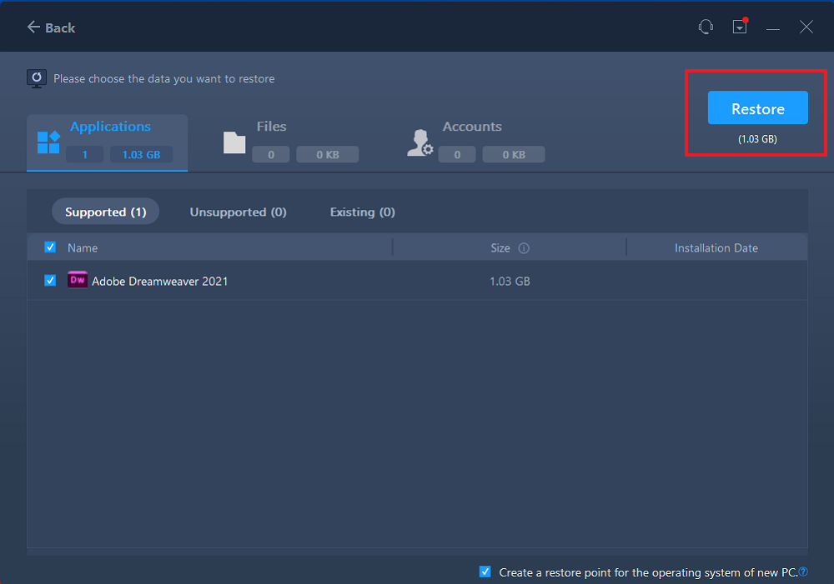Open the dropdown menu icon with red dot
This screenshot has width=834, height=584.
coord(740,27)
